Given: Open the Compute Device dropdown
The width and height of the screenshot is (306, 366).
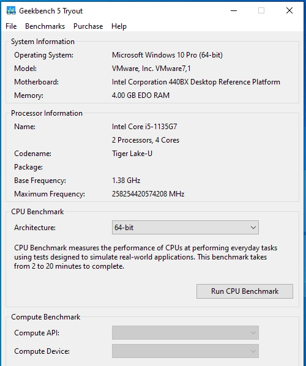Looking at the screenshot, I should coord(185,351).
